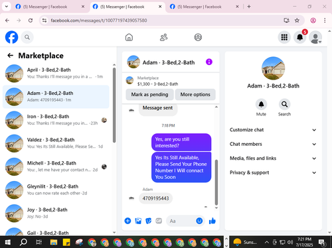
Task: Open Chrome three-dot menu
Action: point(325,21)
